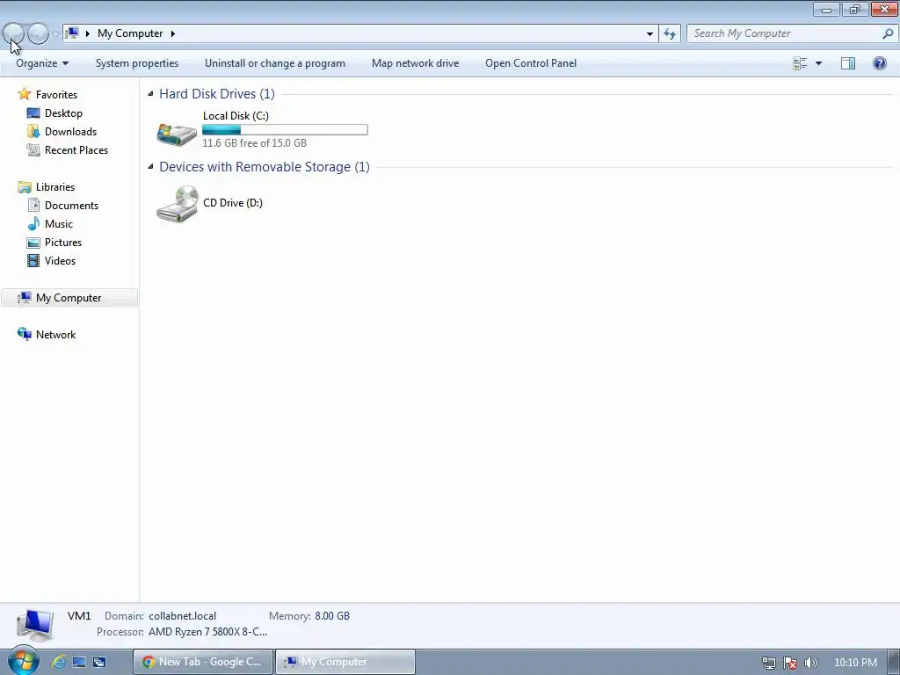Click the network tray icon

point(768,663)
